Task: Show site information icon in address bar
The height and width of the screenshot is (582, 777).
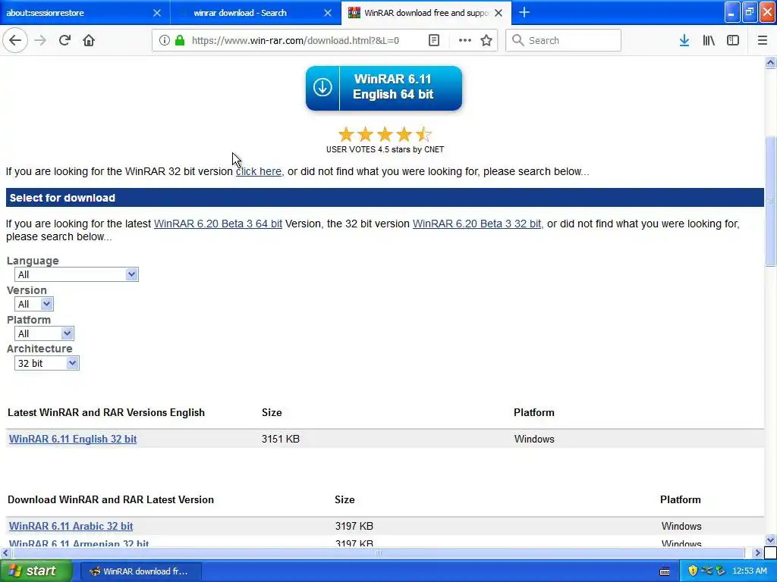Action: 164,40
